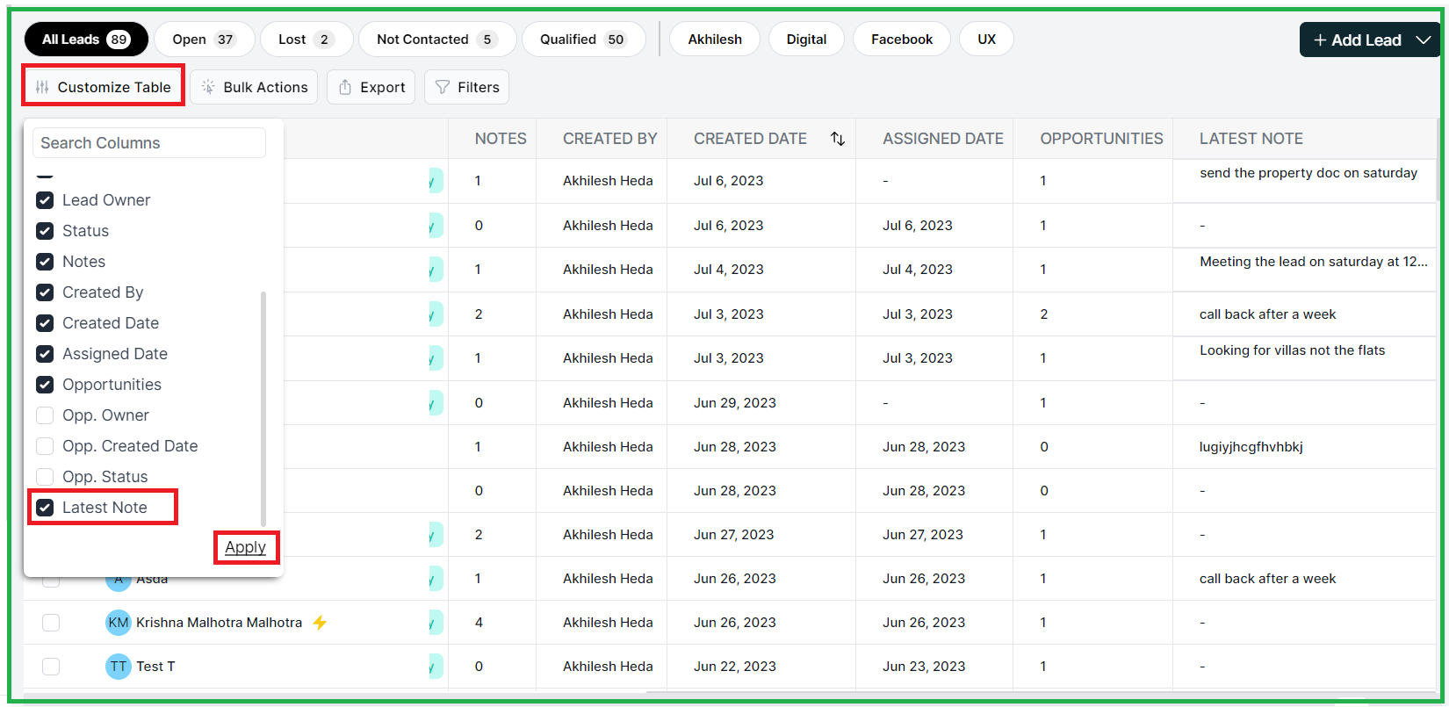The height and width of the screenshot is (707, 1449).
Task: Uncheck the Lead Owner column checkbox
Action: [x=45, y=200]
